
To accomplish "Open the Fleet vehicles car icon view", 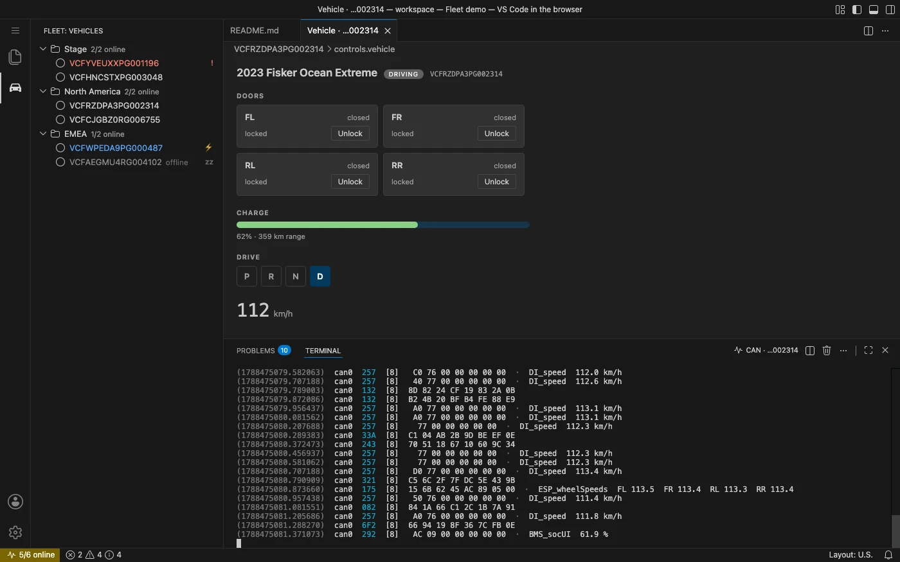I will click(x=15, y=87).
